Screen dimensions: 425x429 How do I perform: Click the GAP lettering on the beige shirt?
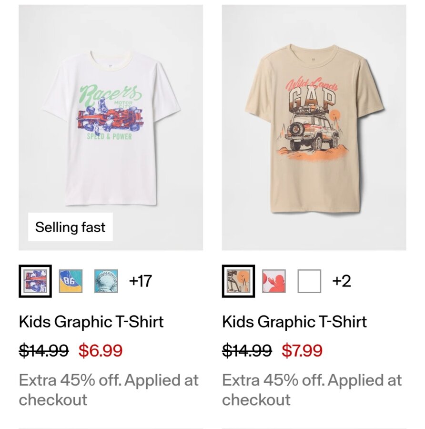(x=313, y=101)
